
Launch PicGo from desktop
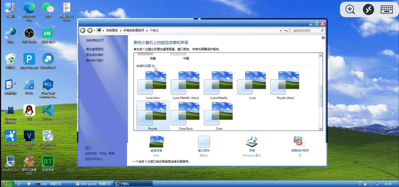click(x=29, y=87)
